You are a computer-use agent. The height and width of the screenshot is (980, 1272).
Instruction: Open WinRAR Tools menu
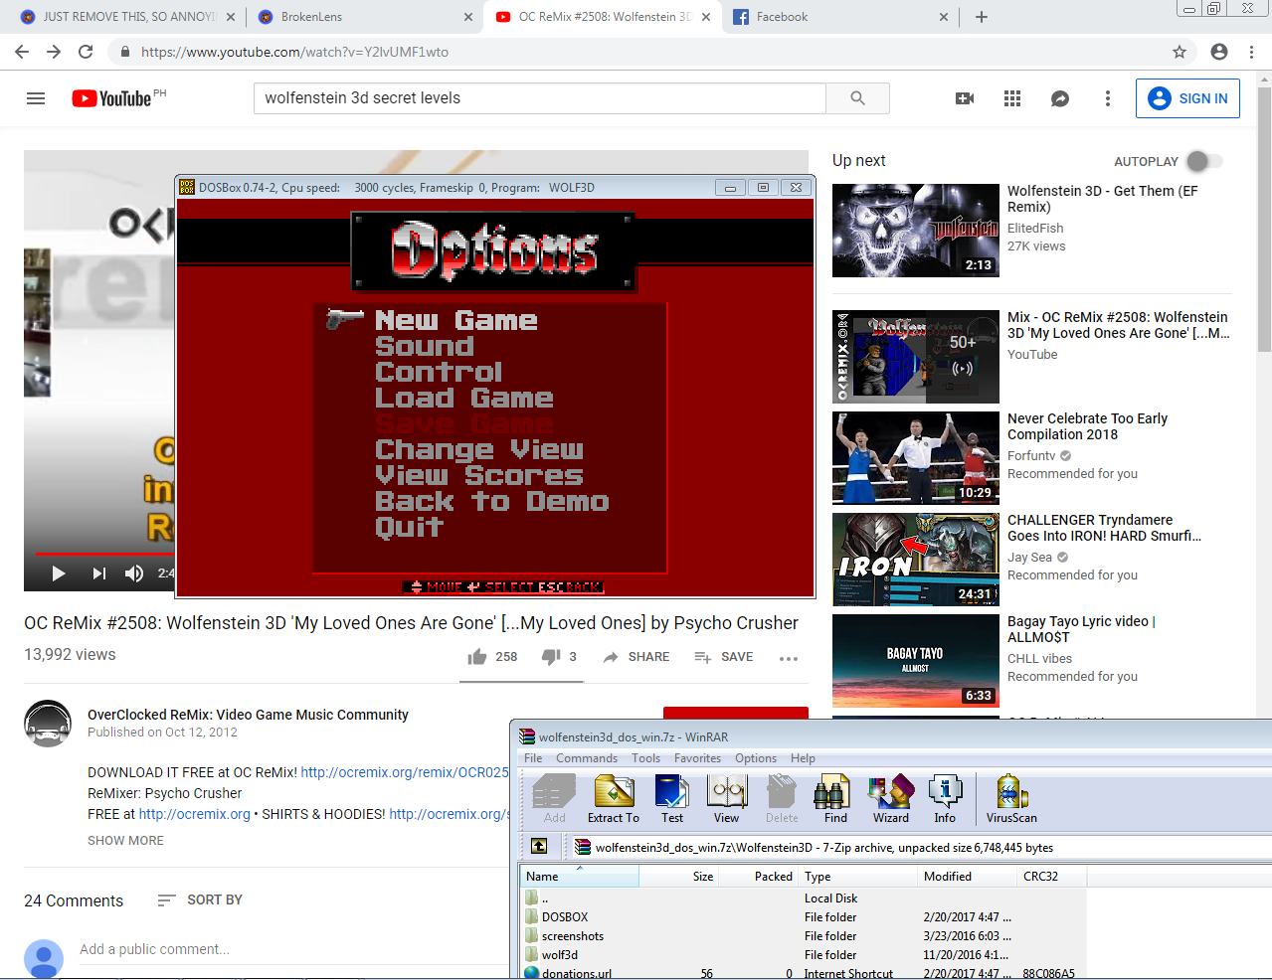[645, 758]
